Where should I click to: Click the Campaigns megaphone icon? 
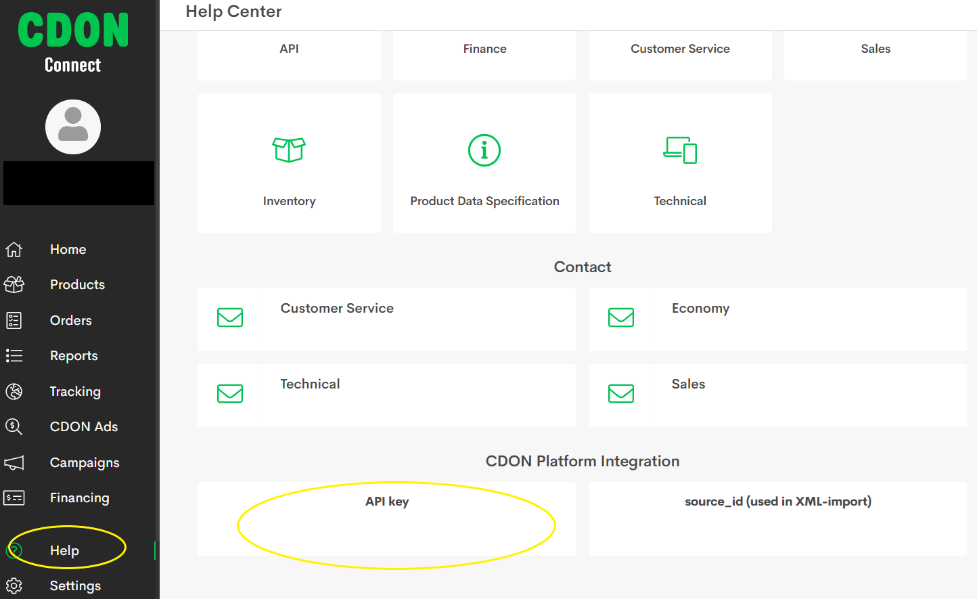pyautogui.click(x=14, y=462)
